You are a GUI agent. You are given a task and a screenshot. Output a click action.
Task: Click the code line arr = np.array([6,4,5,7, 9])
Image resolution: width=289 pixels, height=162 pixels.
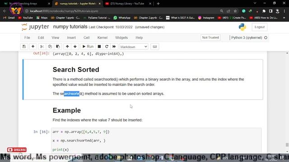click(81, 132)
